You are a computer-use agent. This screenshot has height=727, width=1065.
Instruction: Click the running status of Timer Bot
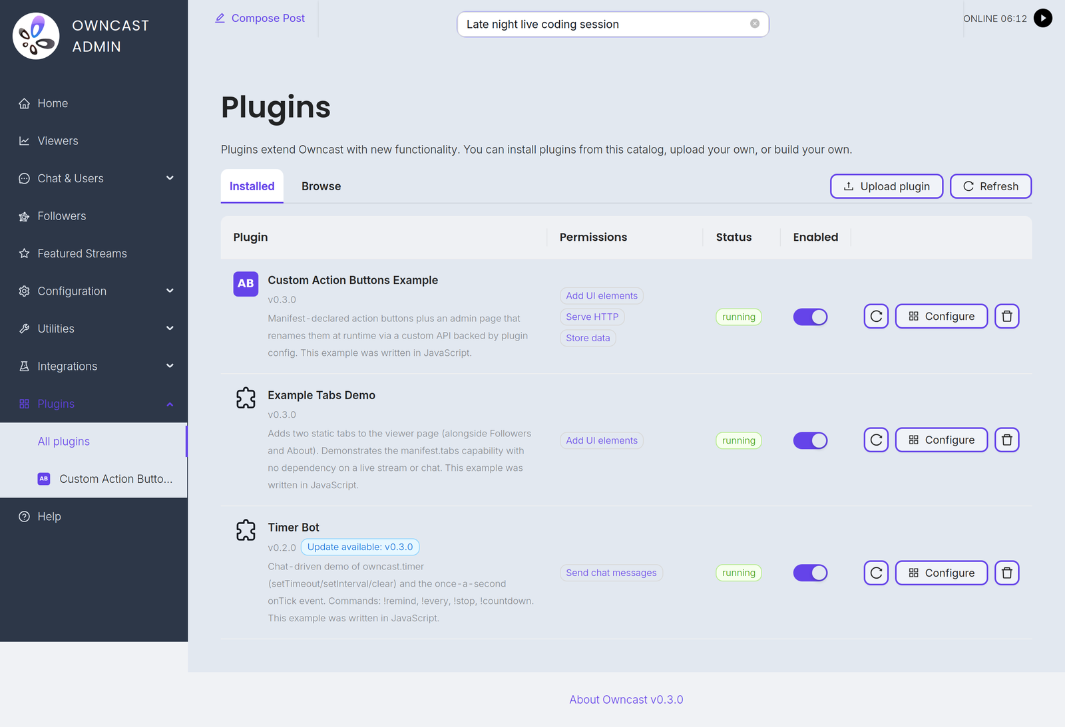(x=739, y=573)
